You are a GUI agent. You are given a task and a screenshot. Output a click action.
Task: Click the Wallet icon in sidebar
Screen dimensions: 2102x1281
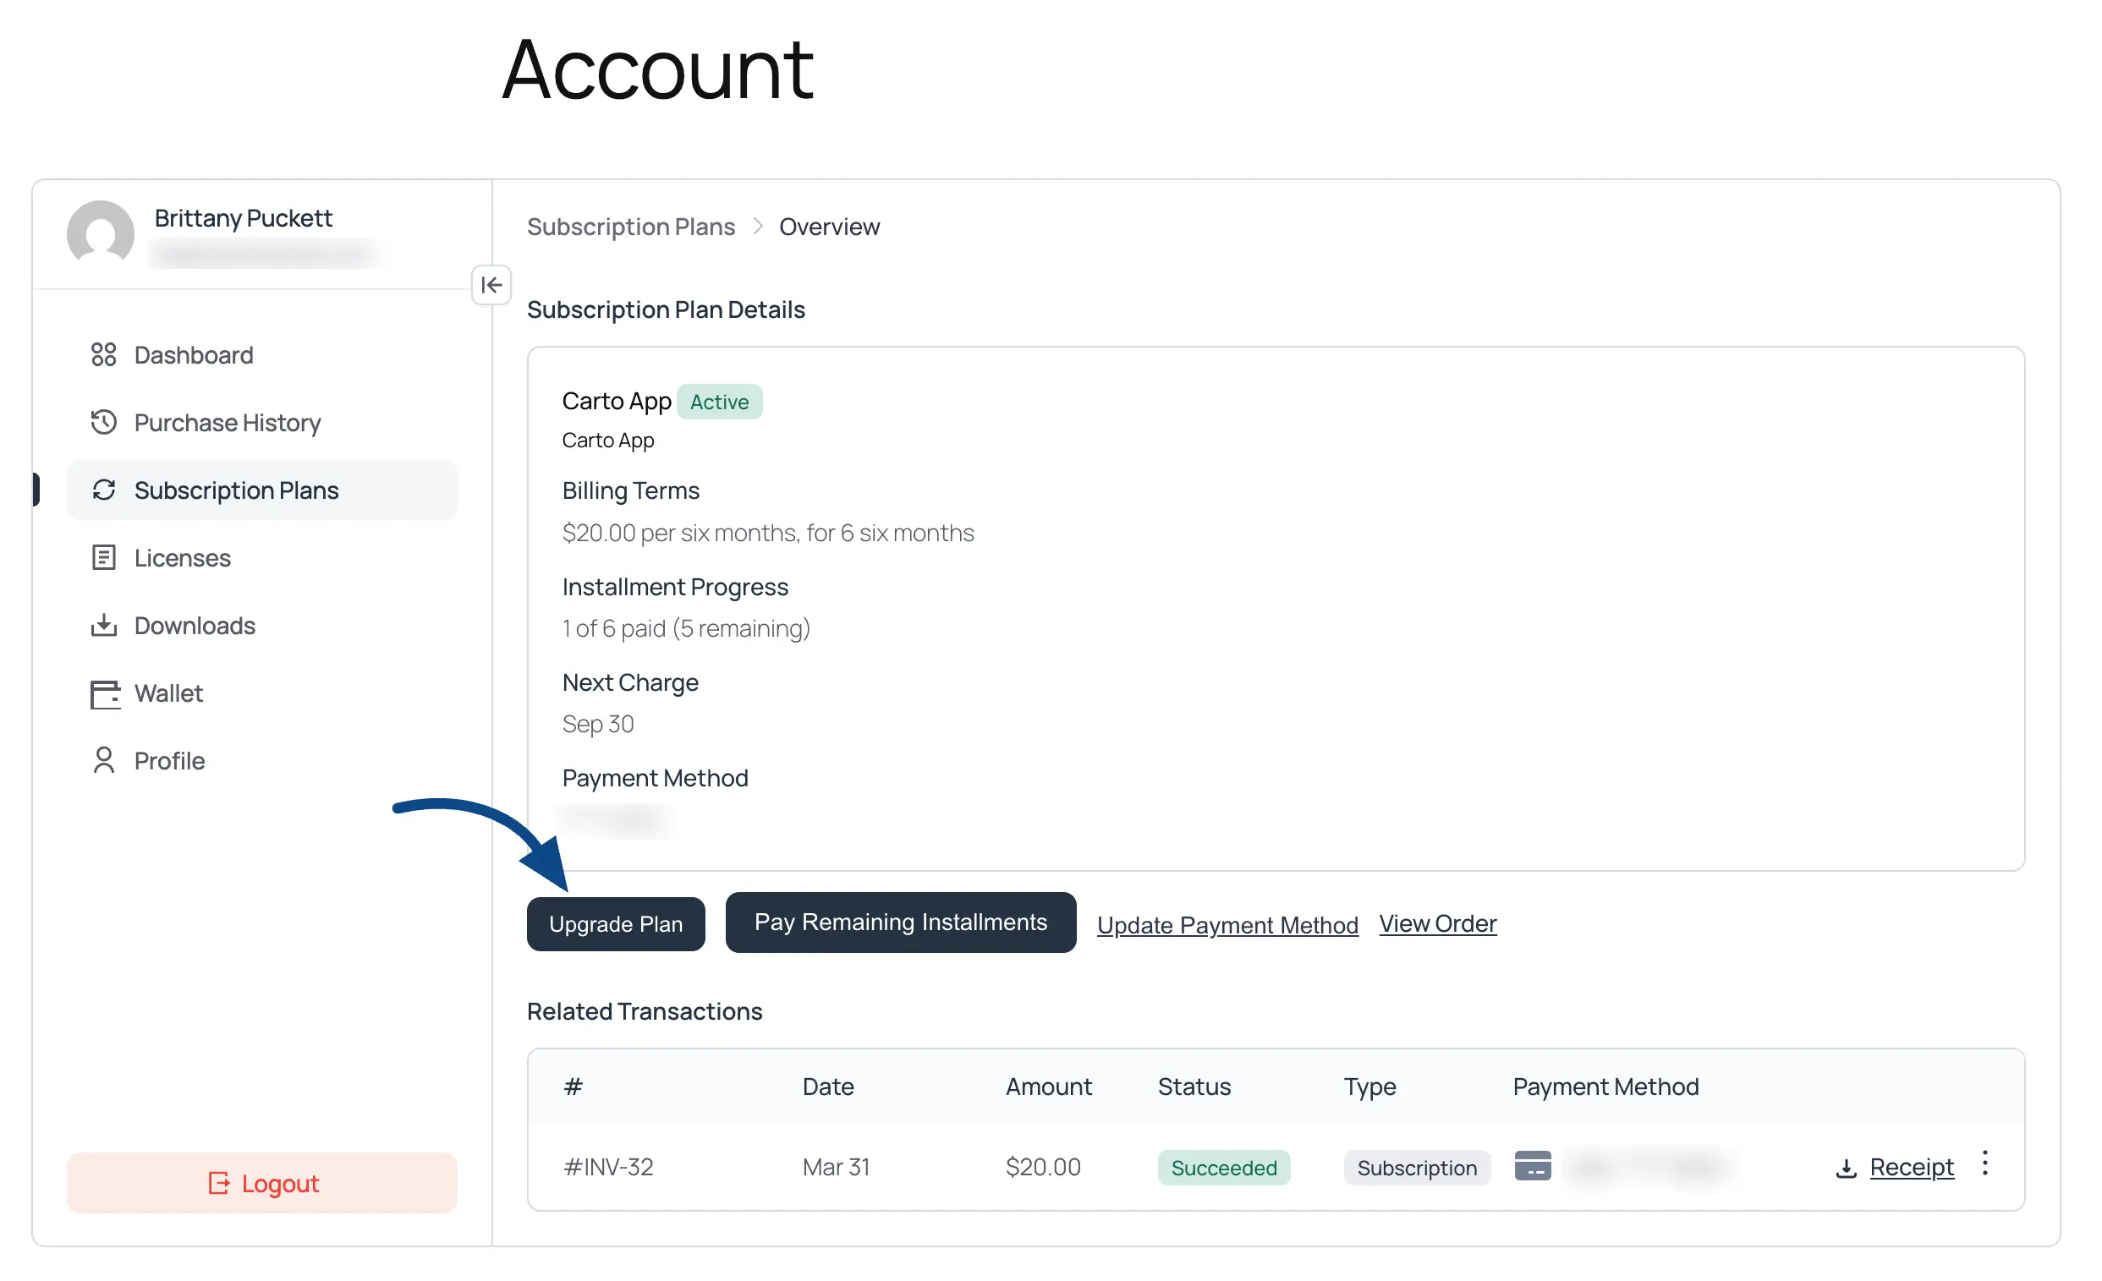pos(105,693)
